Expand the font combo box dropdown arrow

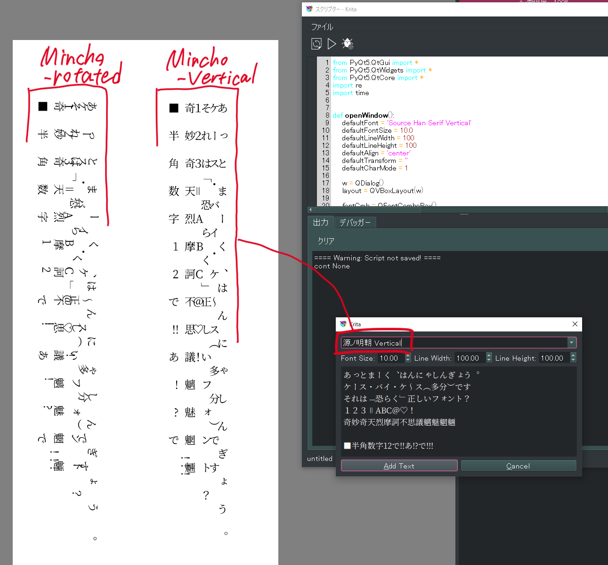click(x=572, y=343)
